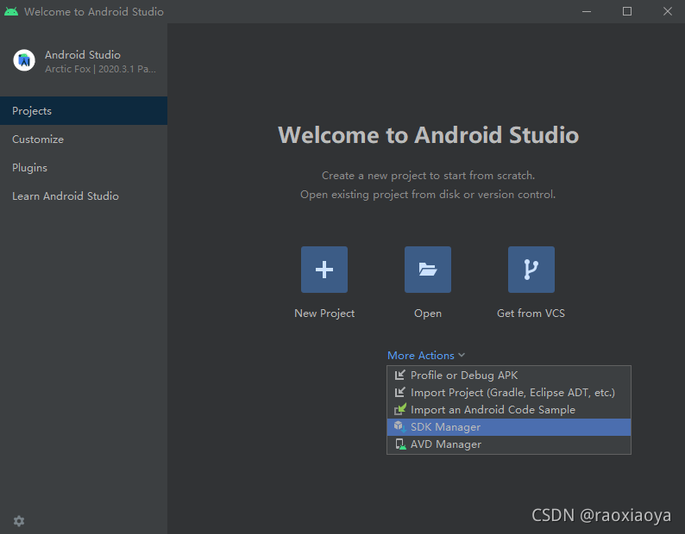Choose Import Project (Gradle, Eclipse ADT, etc.)
This screenshot has width=685, height=534.
509,392
